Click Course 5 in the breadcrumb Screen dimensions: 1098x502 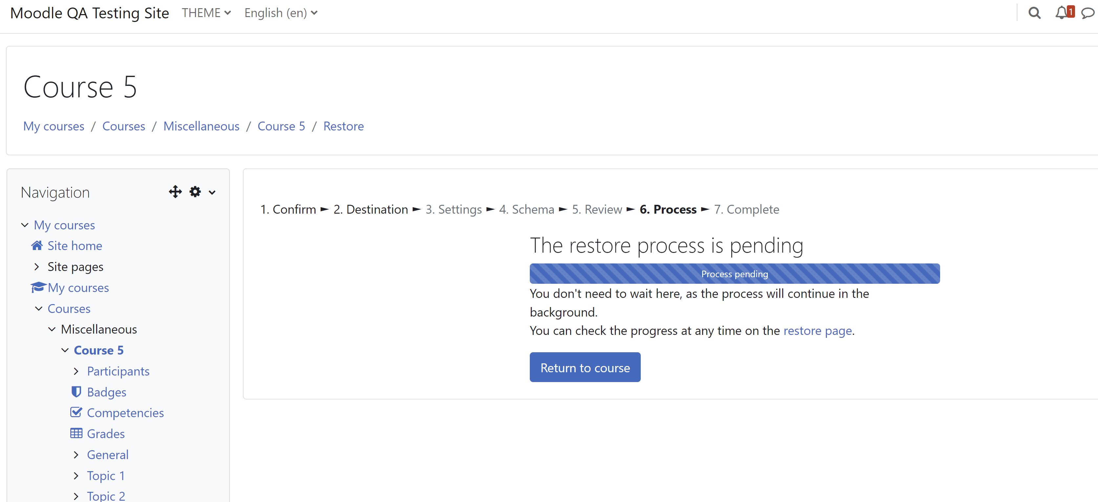click(x=281, y=126)
